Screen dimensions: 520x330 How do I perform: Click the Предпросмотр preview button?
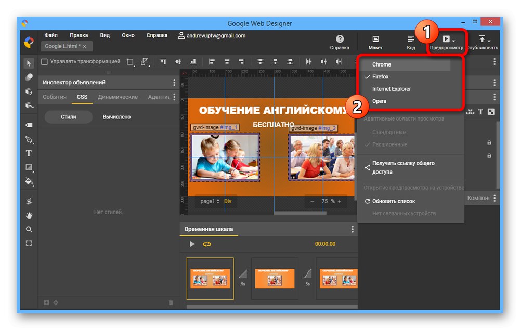pos(446,43)
